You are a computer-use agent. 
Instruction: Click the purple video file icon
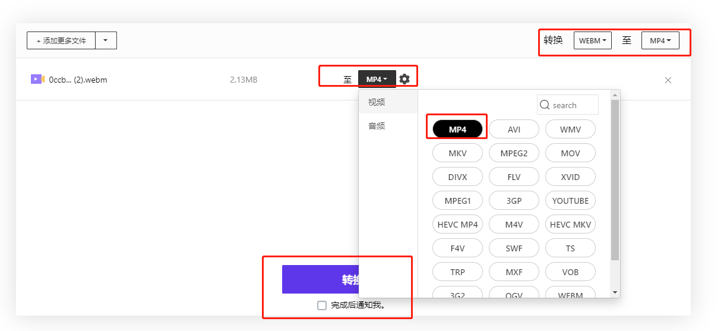click(x=37, y=79)
